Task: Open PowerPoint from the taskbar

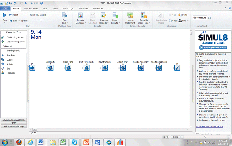Action: click(x=86, y=143)
